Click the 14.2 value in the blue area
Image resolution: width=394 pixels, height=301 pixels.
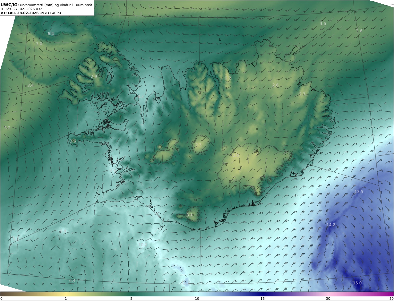pyautogui.click(x=331, y=225)
